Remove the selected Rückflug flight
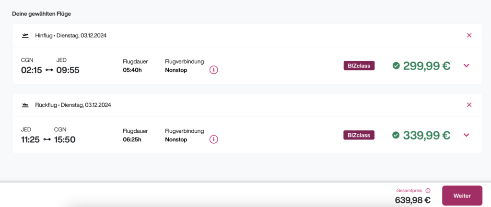The image size is (491, 207). coord(469,105)
